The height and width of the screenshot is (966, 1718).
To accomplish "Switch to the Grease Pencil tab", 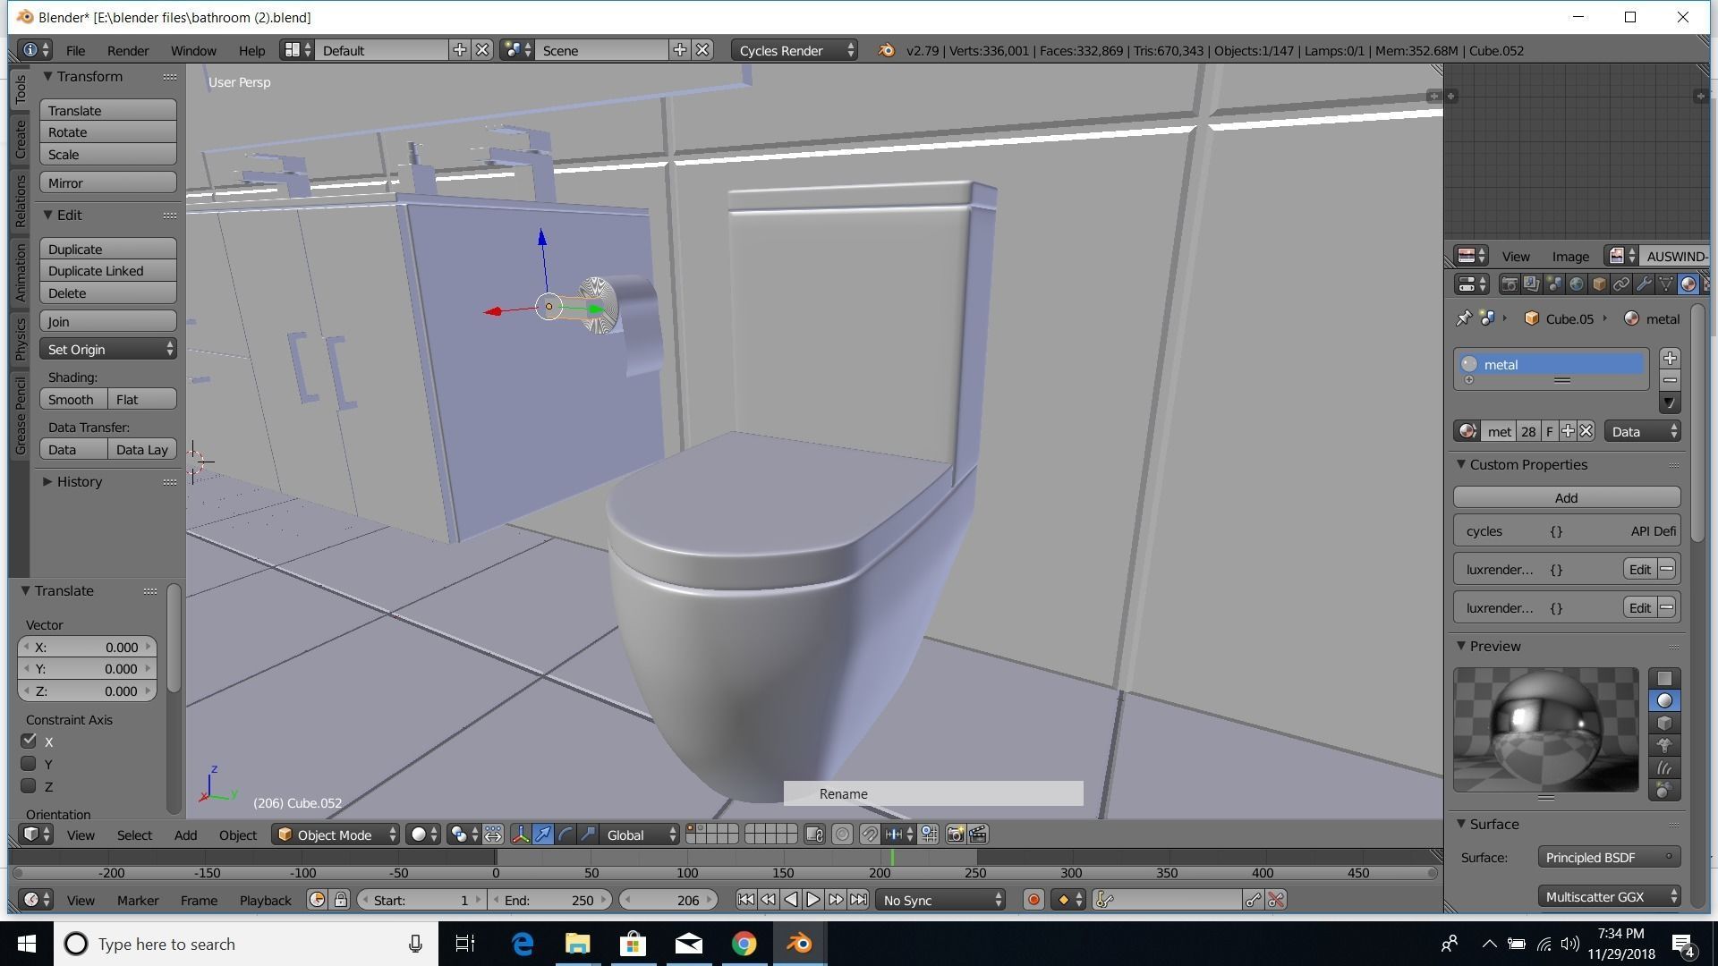I will tap(20, 416).
